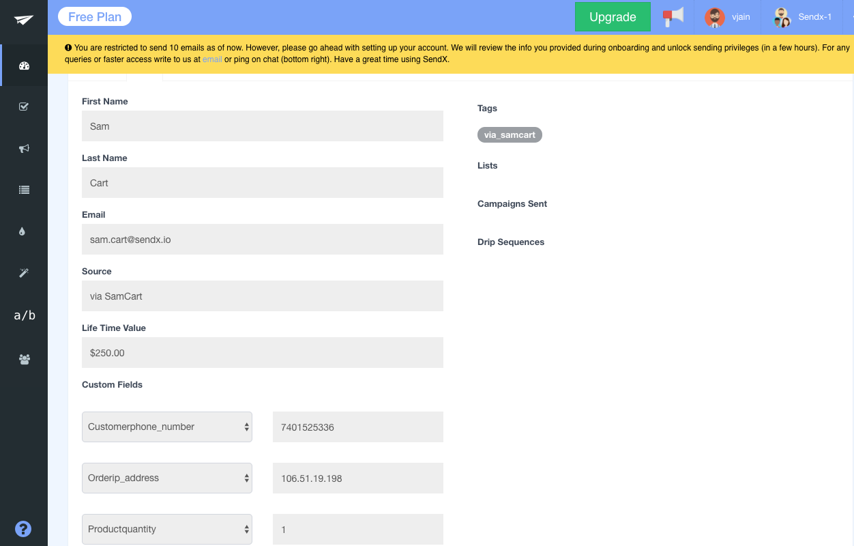This screenshot has width=854, height=546.
Task: Click the Last Name field containing Cart
Action: click(263, 183)
